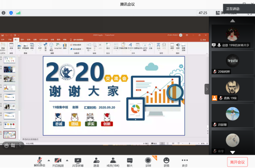The width and height of the screenshot is (255, 168).
Task: Start screen sharing (共享屏幕)
Action: click(x=78, y=162)
